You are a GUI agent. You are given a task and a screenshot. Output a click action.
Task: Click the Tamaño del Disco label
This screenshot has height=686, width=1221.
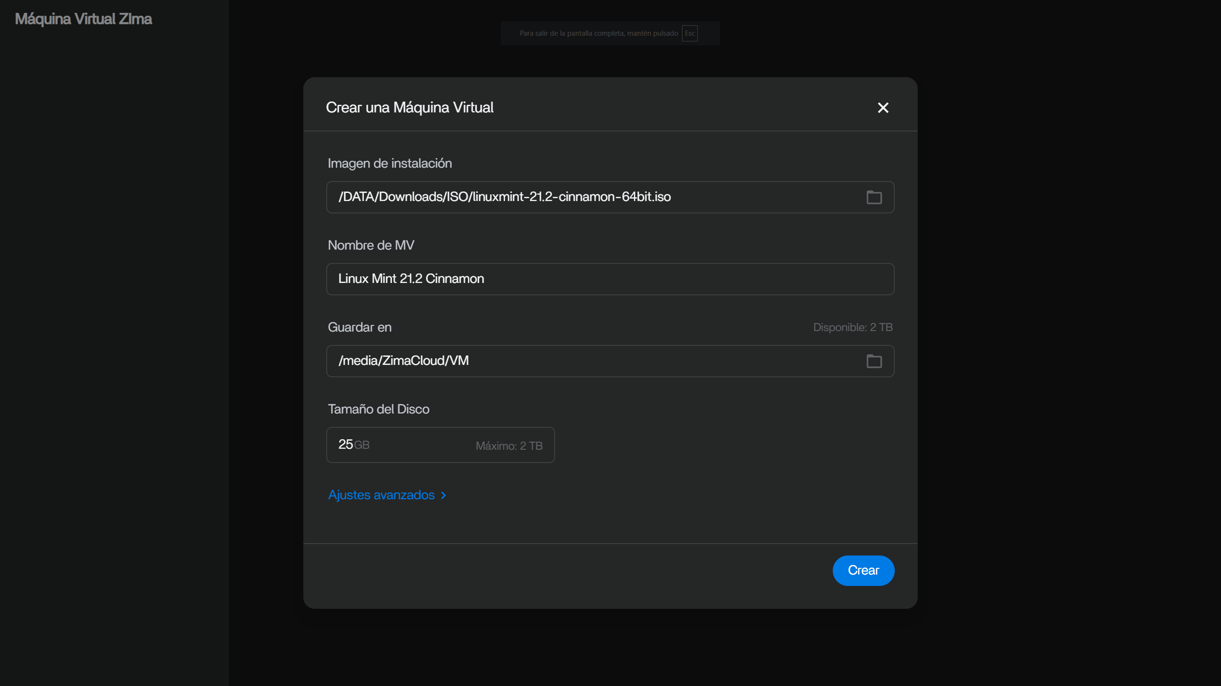pos(379,409)
